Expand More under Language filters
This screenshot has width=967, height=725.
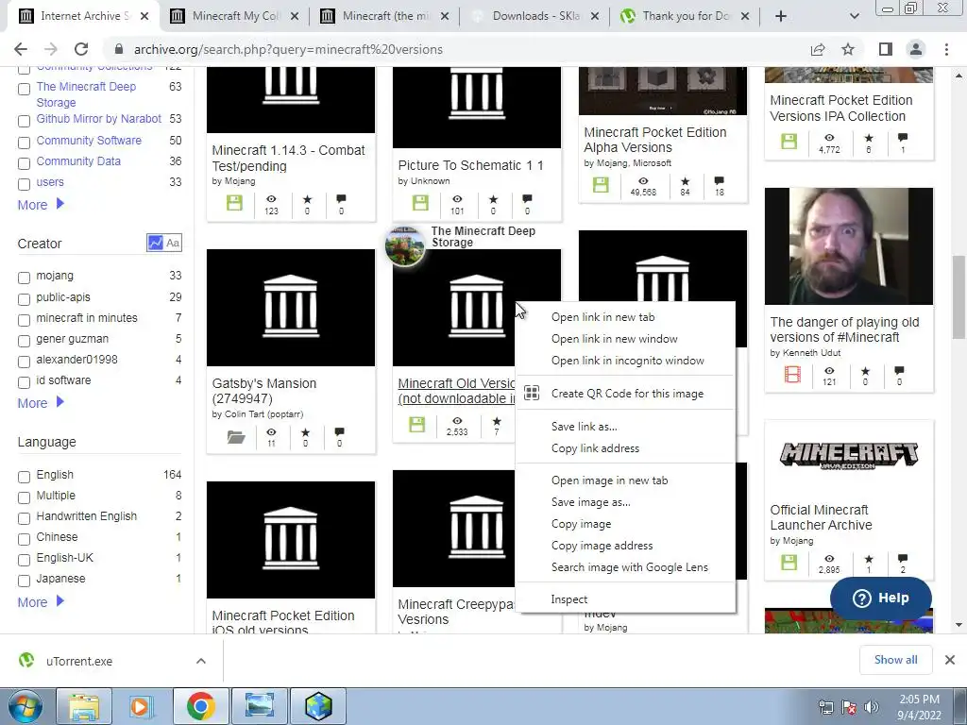(x=41, y=602)
